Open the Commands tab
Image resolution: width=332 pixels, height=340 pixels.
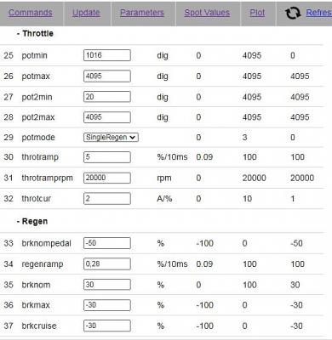tap(31, 13)
